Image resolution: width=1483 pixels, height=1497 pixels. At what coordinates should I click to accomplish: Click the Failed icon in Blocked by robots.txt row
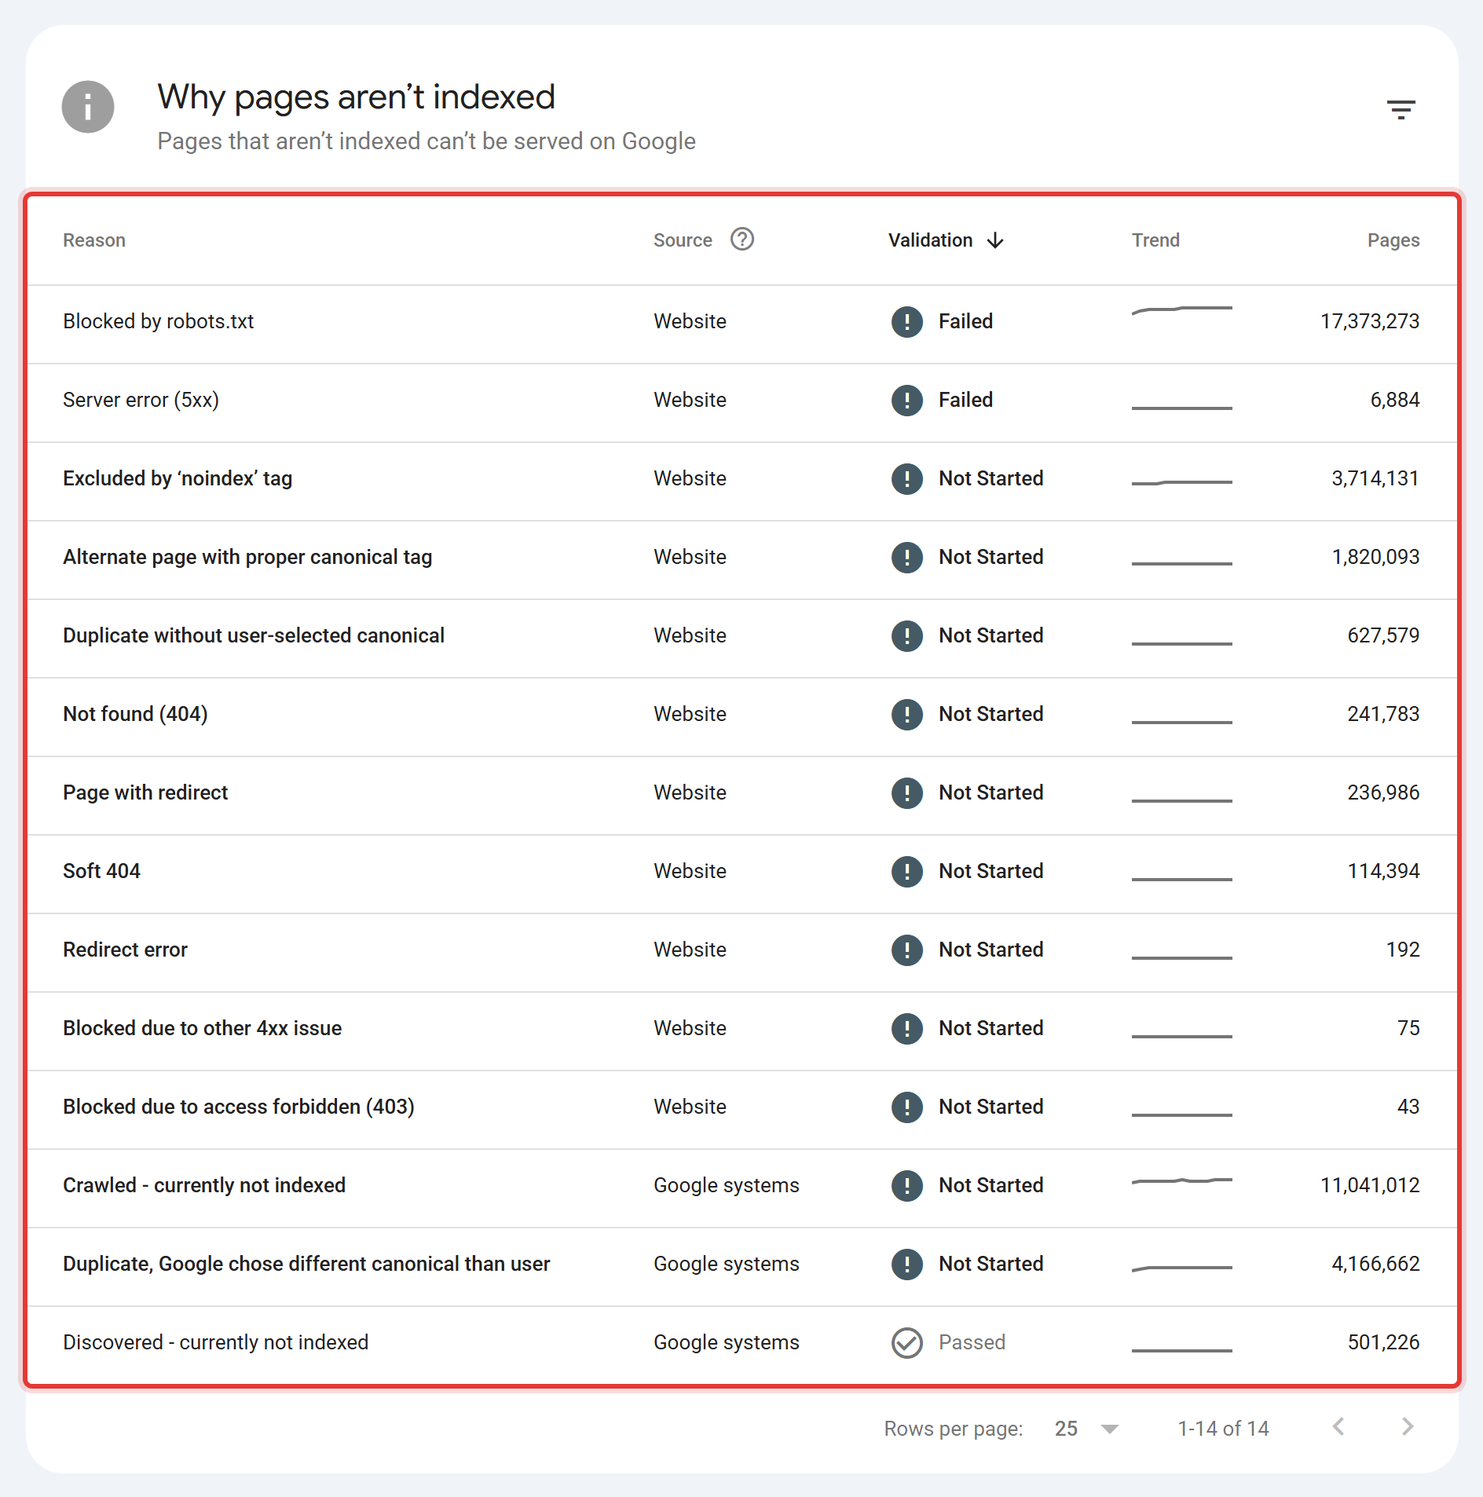point(906,321)
